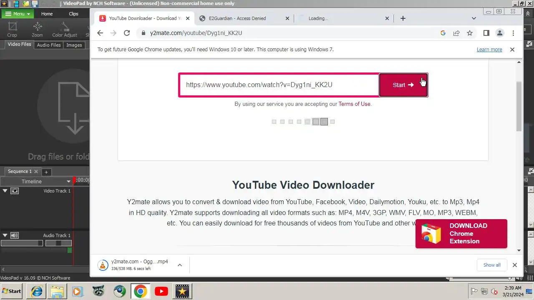
Task: Open Chrome side panel
Action: (486, 33)
